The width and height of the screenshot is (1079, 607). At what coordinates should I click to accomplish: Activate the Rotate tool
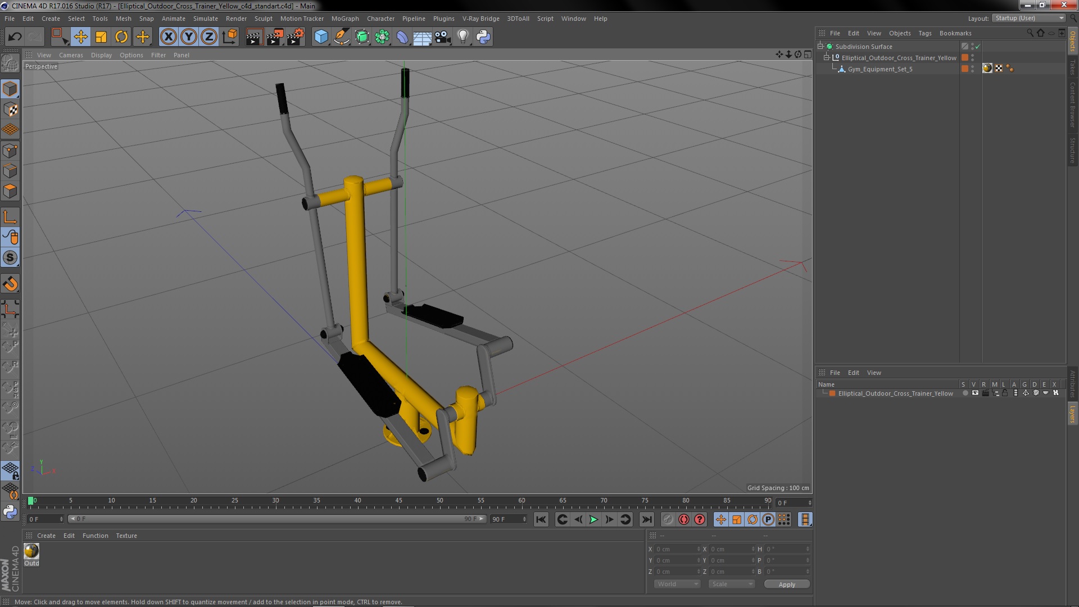pos(121,37)
